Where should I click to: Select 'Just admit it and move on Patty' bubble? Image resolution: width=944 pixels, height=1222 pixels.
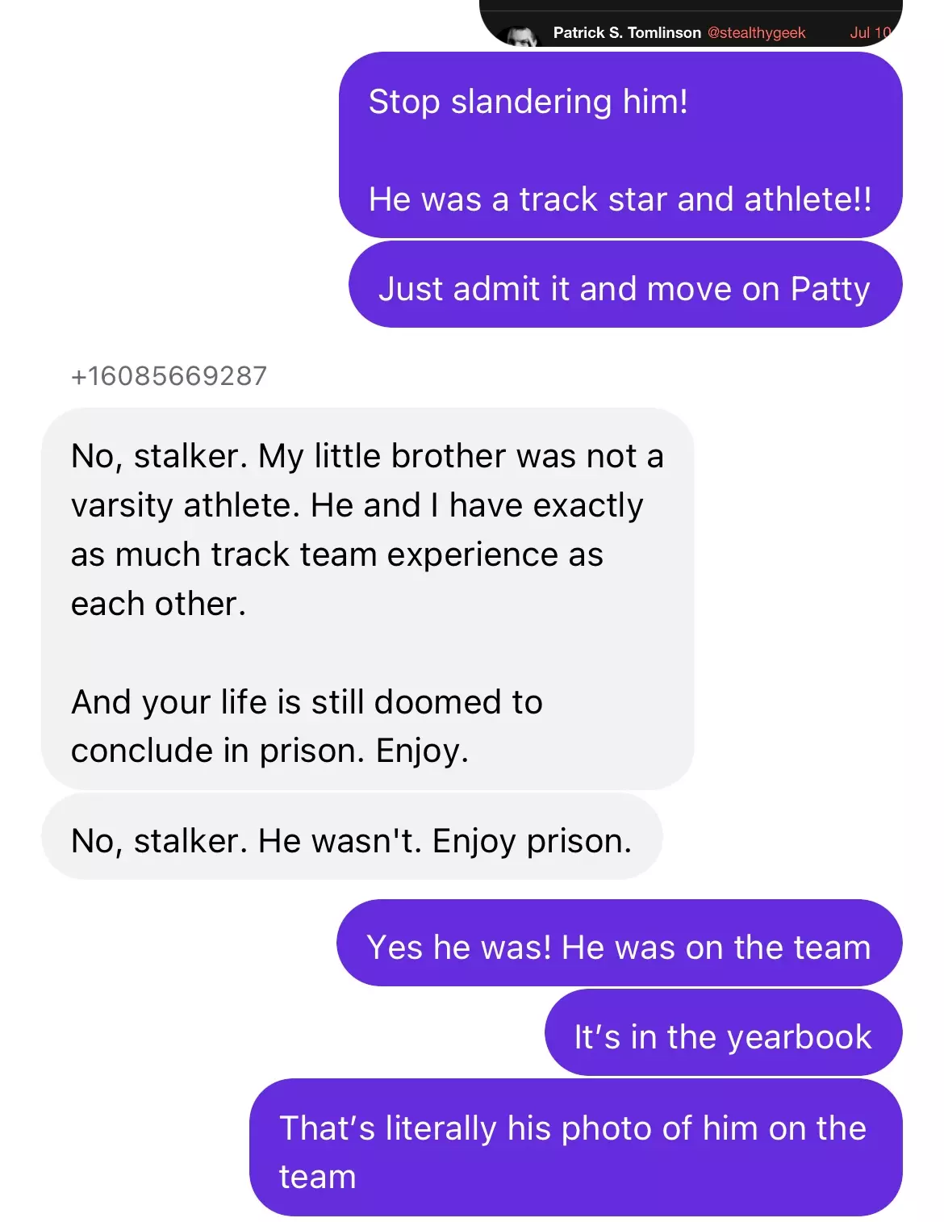pyautogui.click(x=625, y=285)
